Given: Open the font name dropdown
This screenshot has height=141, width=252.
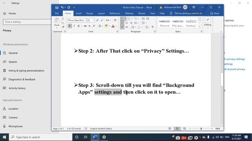Looking at the screenshot, I should point(85,20).
